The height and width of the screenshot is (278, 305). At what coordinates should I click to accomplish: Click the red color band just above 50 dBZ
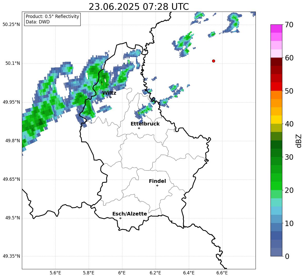coord(276,87)
